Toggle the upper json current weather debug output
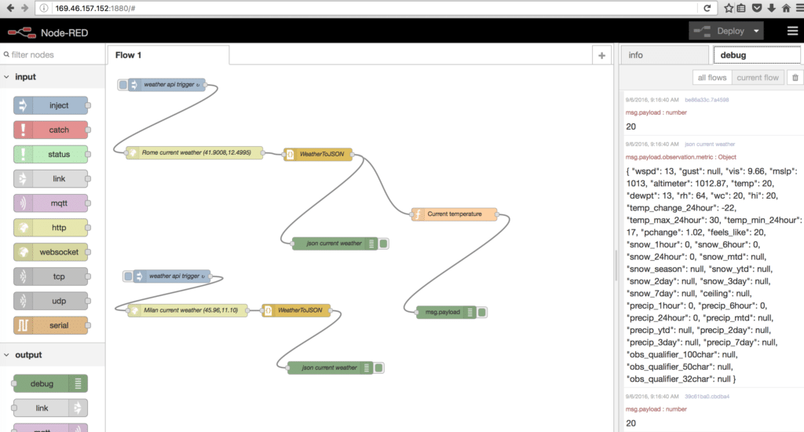 click(383, 243)
